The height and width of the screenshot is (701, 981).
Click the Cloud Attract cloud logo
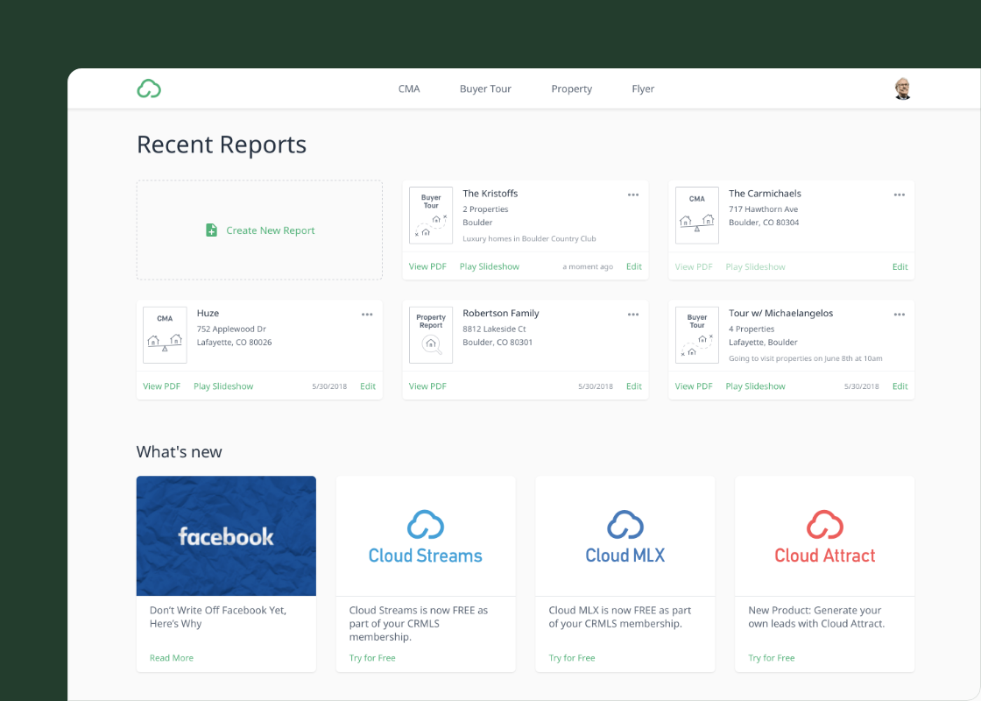(x=824, y=525)
